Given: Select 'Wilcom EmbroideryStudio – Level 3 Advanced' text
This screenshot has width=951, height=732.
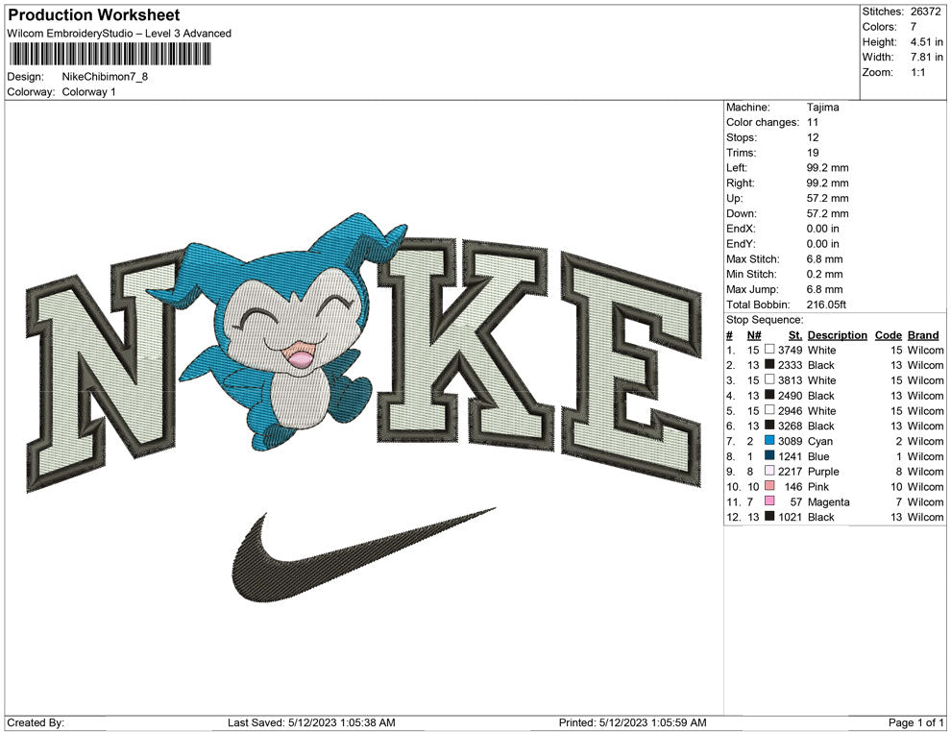Looking at the screenshot, I should click(119, 34).
